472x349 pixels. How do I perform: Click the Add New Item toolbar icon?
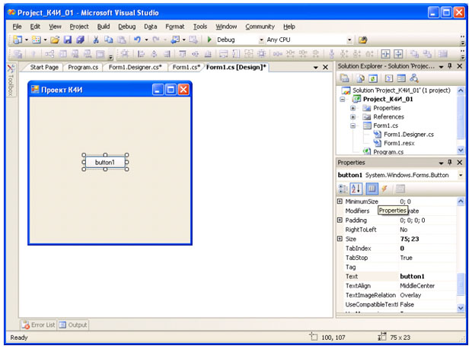pos(36,40)
